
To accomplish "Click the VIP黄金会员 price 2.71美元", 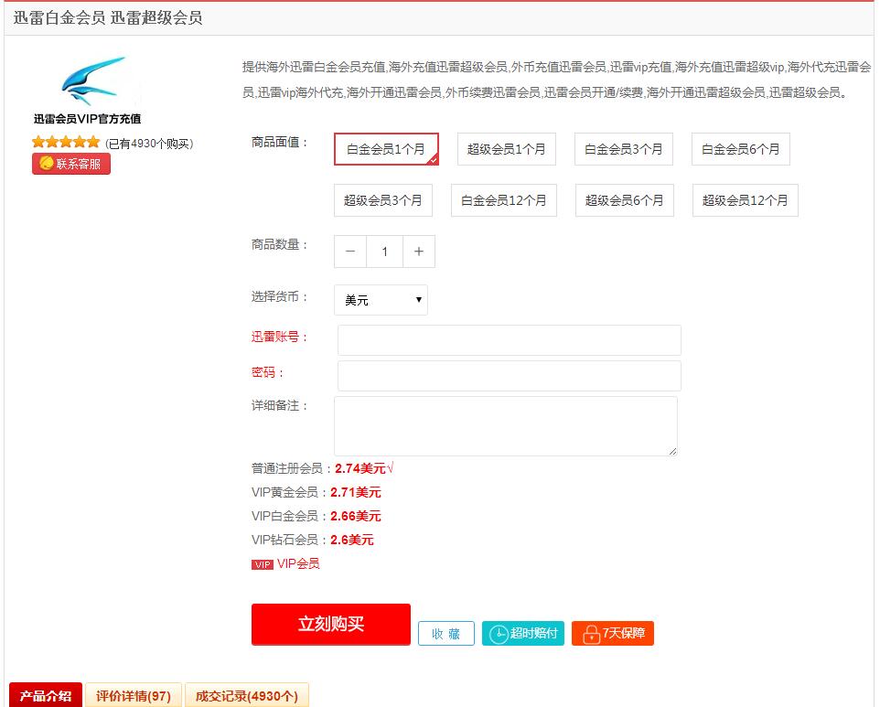I will click(x=356, y=492).
